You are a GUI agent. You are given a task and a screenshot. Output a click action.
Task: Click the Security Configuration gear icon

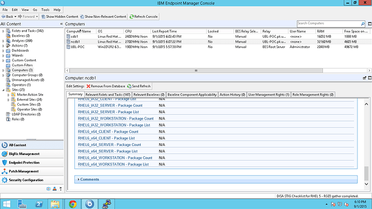(4, 180)
